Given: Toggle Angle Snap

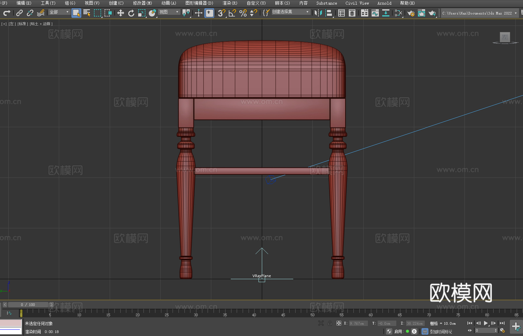Looking at the screenshot, I should pos(232,13).
